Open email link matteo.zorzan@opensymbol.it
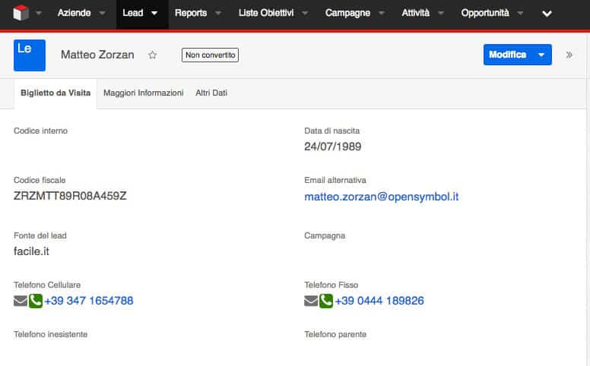The width and height of the screenshot is (590, 366). (x=381, y=197)
